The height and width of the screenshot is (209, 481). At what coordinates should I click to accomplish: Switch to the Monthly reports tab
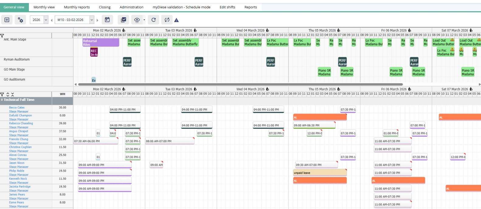[x=77, y=7]
